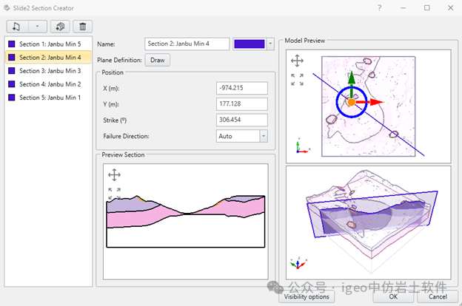The height and width of the screenshot is (306, 462).
Task: Open the Failure Direction Auto dropdown
Action: point(242,136)
